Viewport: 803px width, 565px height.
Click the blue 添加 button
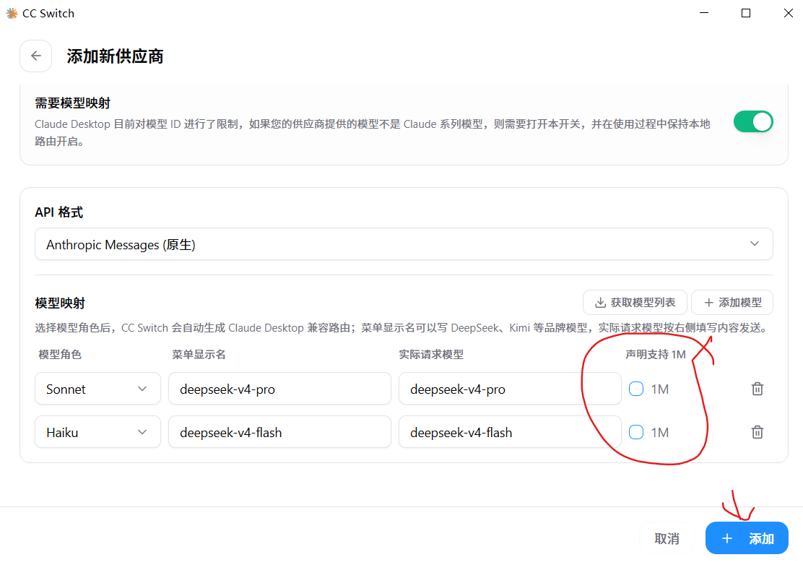(x=747, y=538)
